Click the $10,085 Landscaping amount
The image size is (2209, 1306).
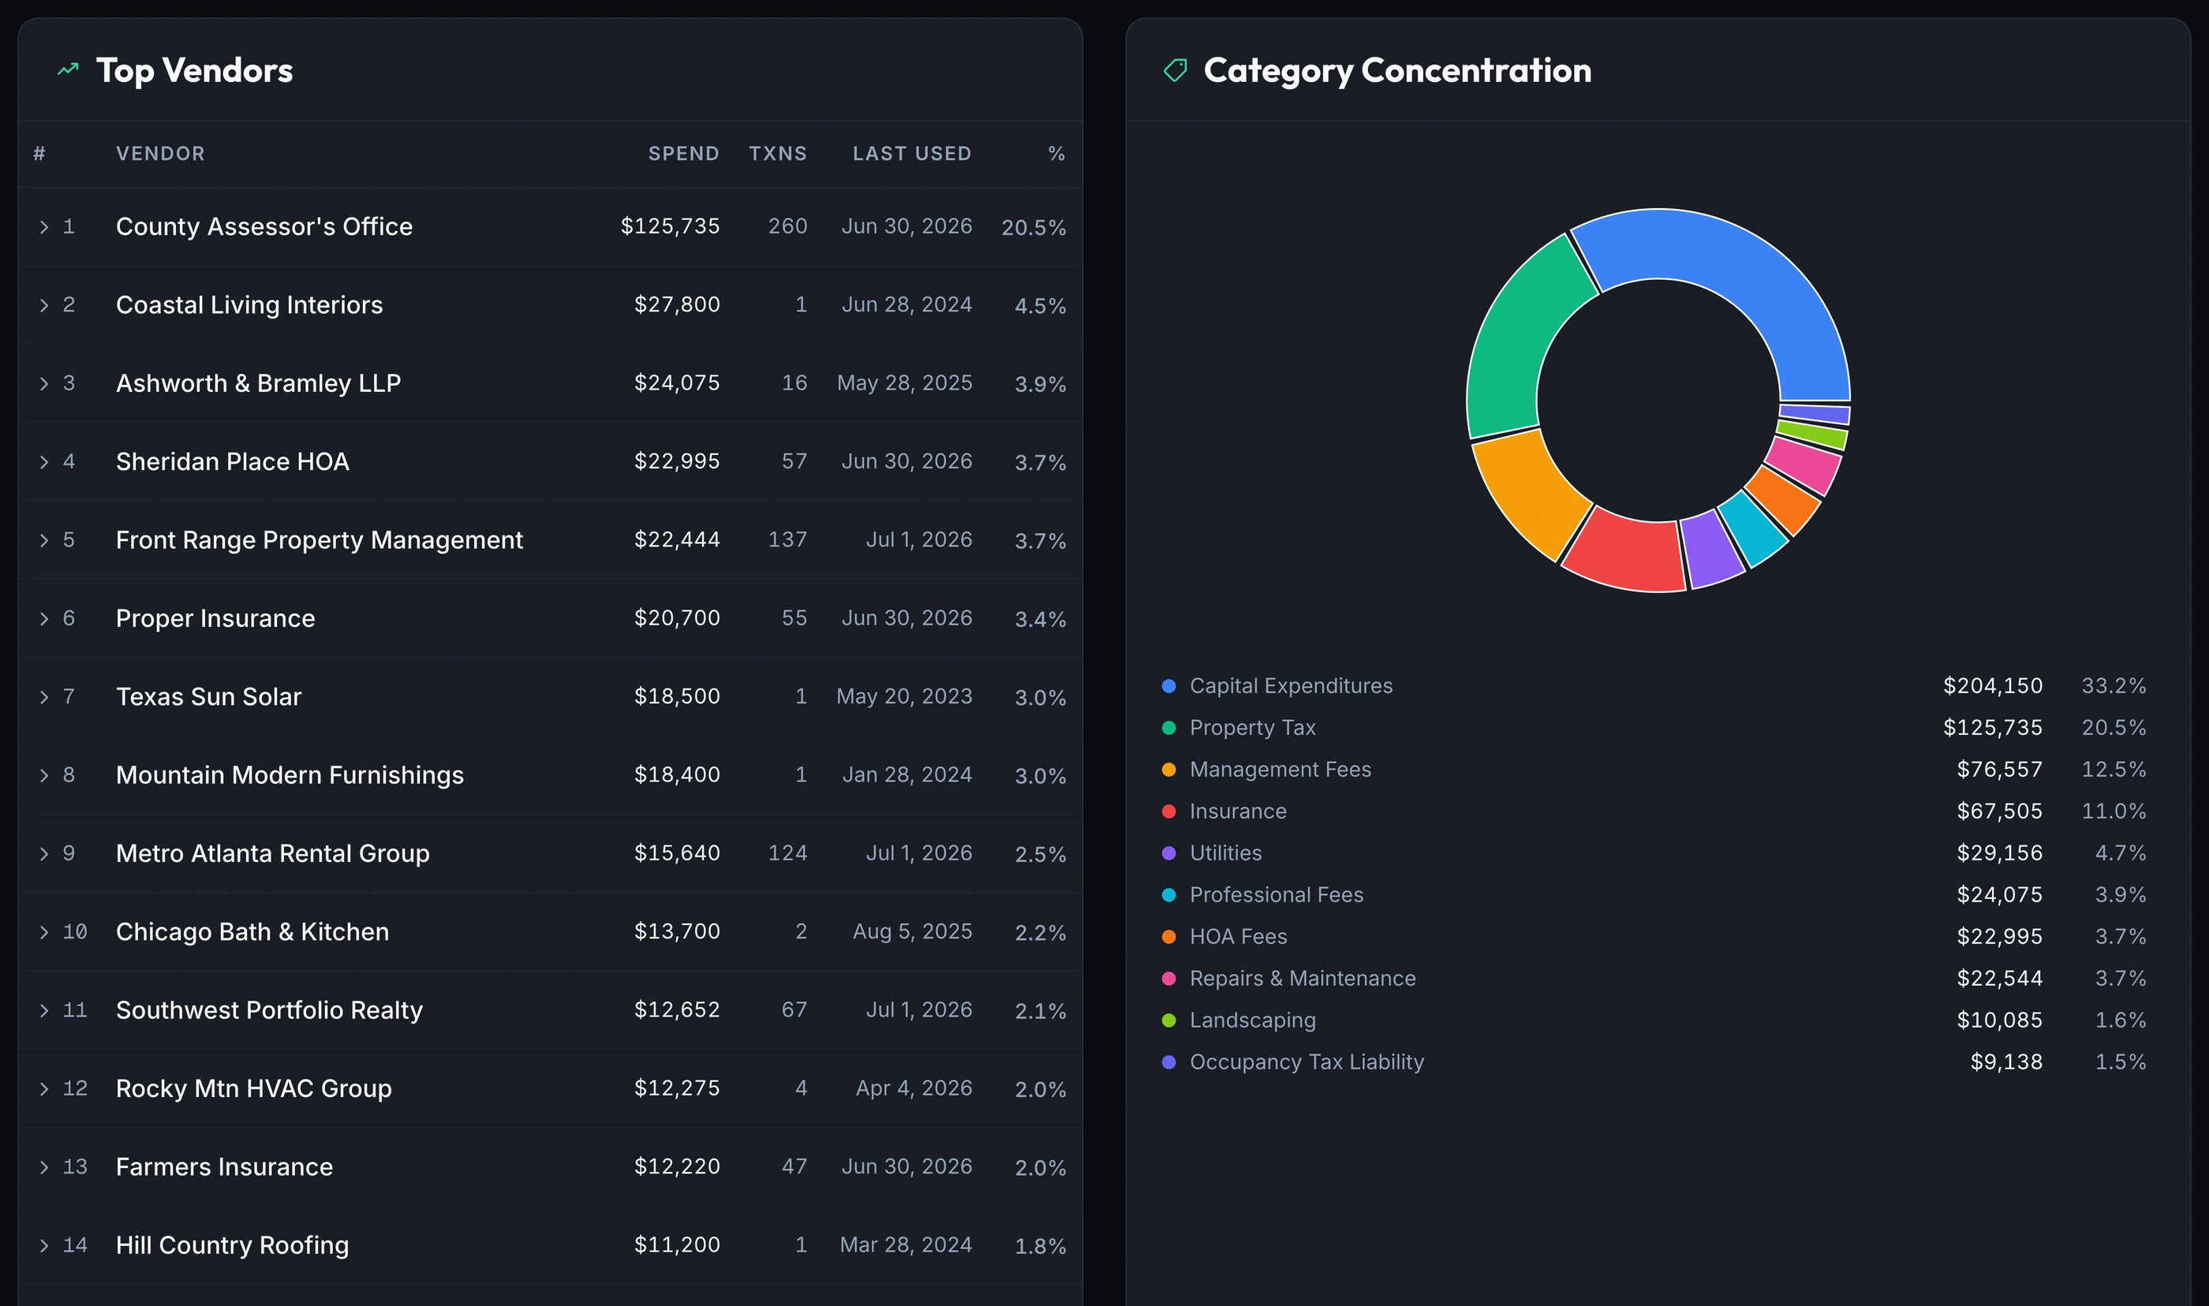pyautogui.click(x=2000, y=1021)
